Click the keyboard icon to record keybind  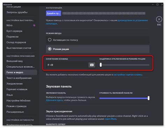[92, 65]
